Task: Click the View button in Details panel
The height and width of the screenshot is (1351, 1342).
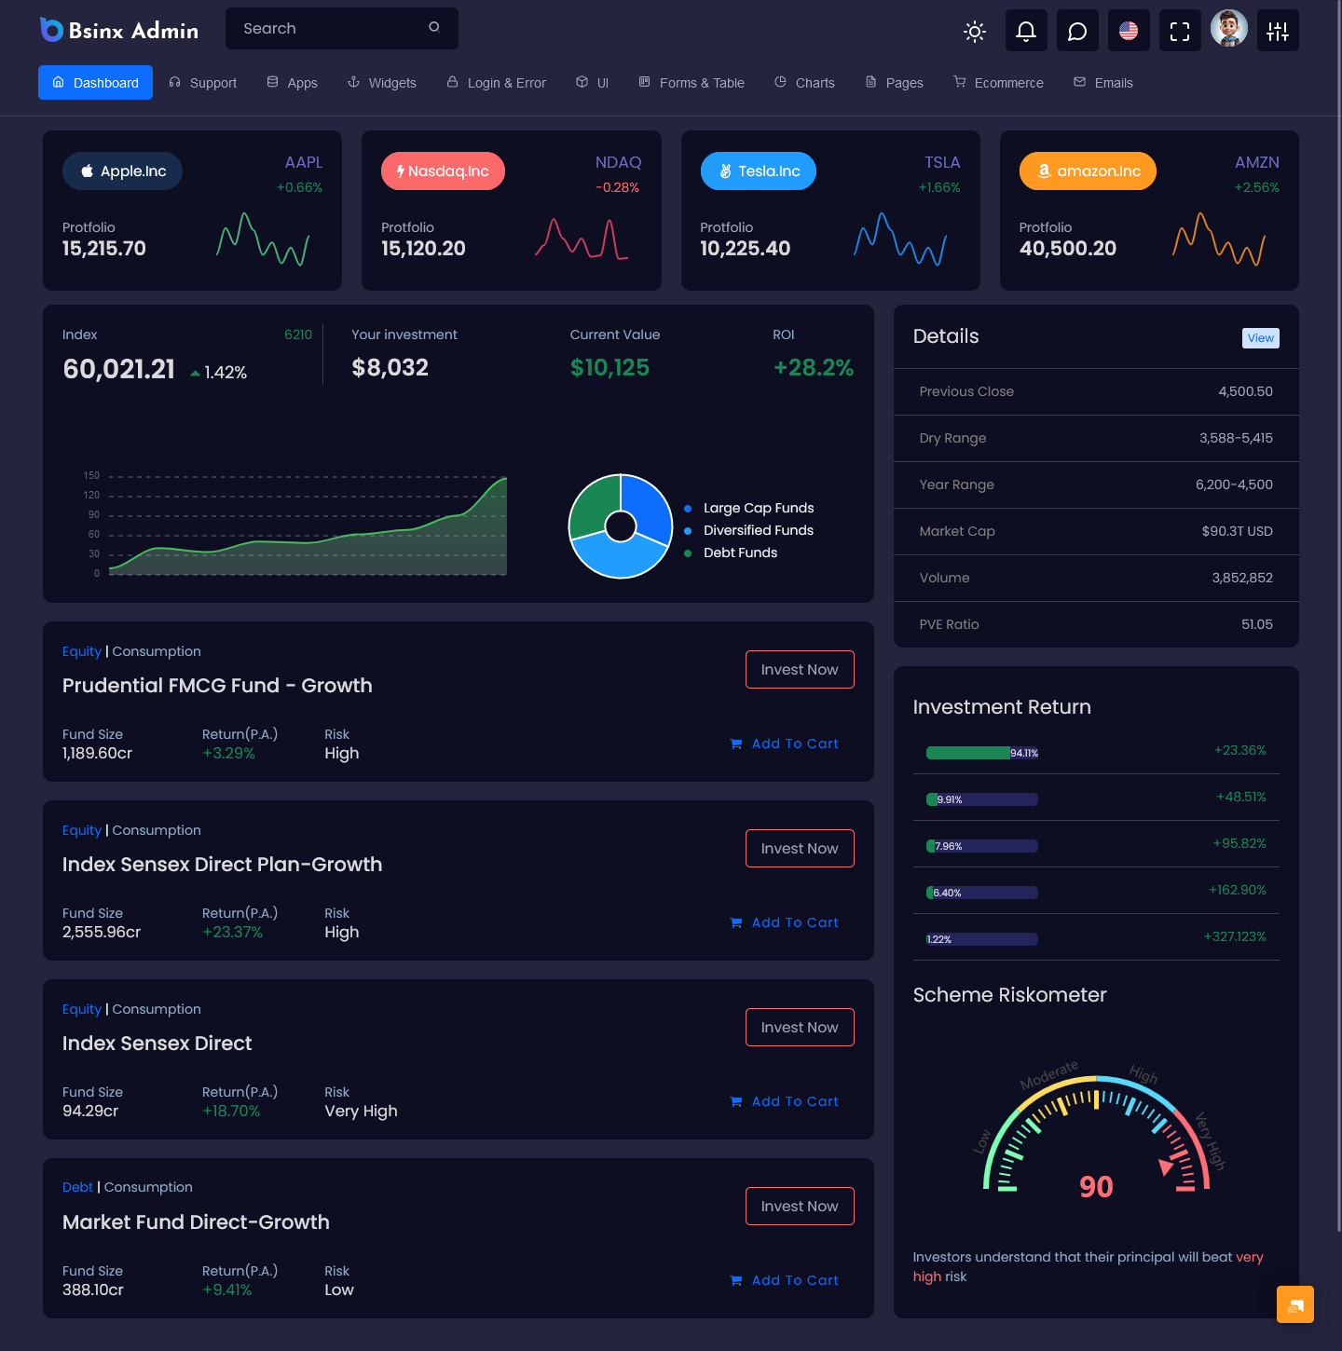Action: pos(1260,337)
